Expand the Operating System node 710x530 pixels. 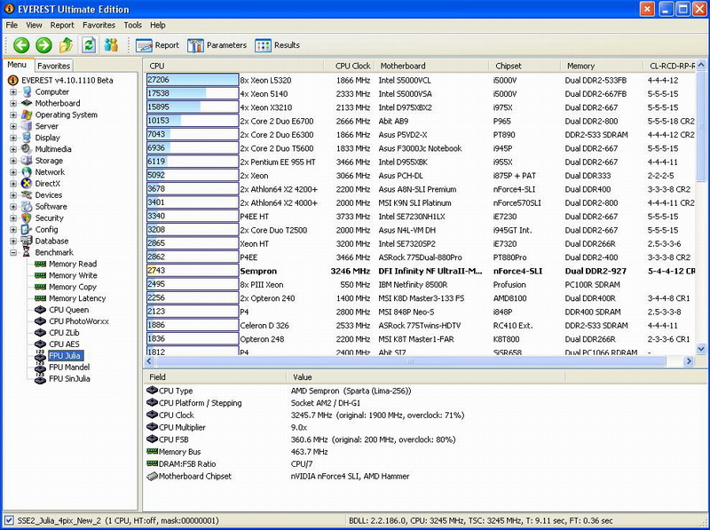[13, 115]
